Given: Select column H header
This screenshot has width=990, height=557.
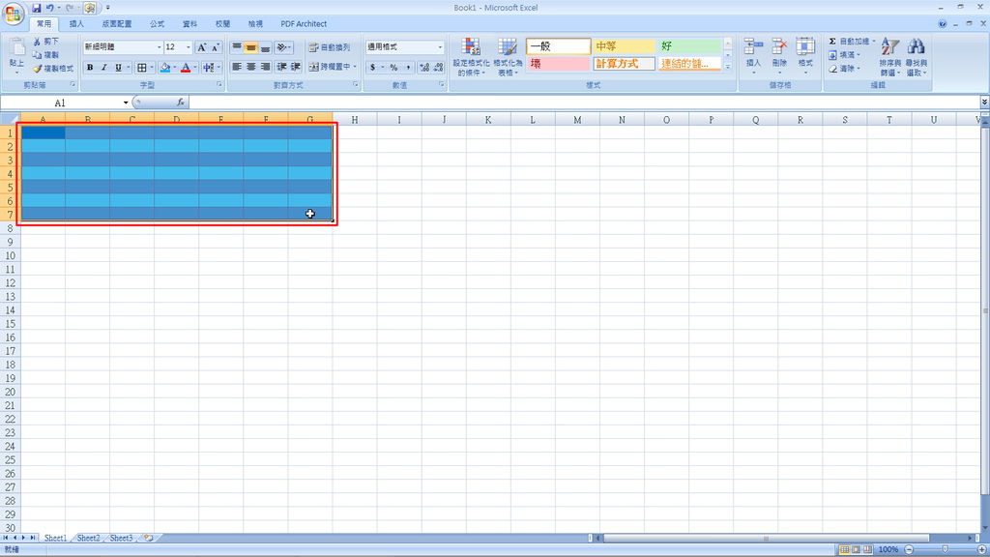Looking at the screenshot, I should [x=355, y=119].
